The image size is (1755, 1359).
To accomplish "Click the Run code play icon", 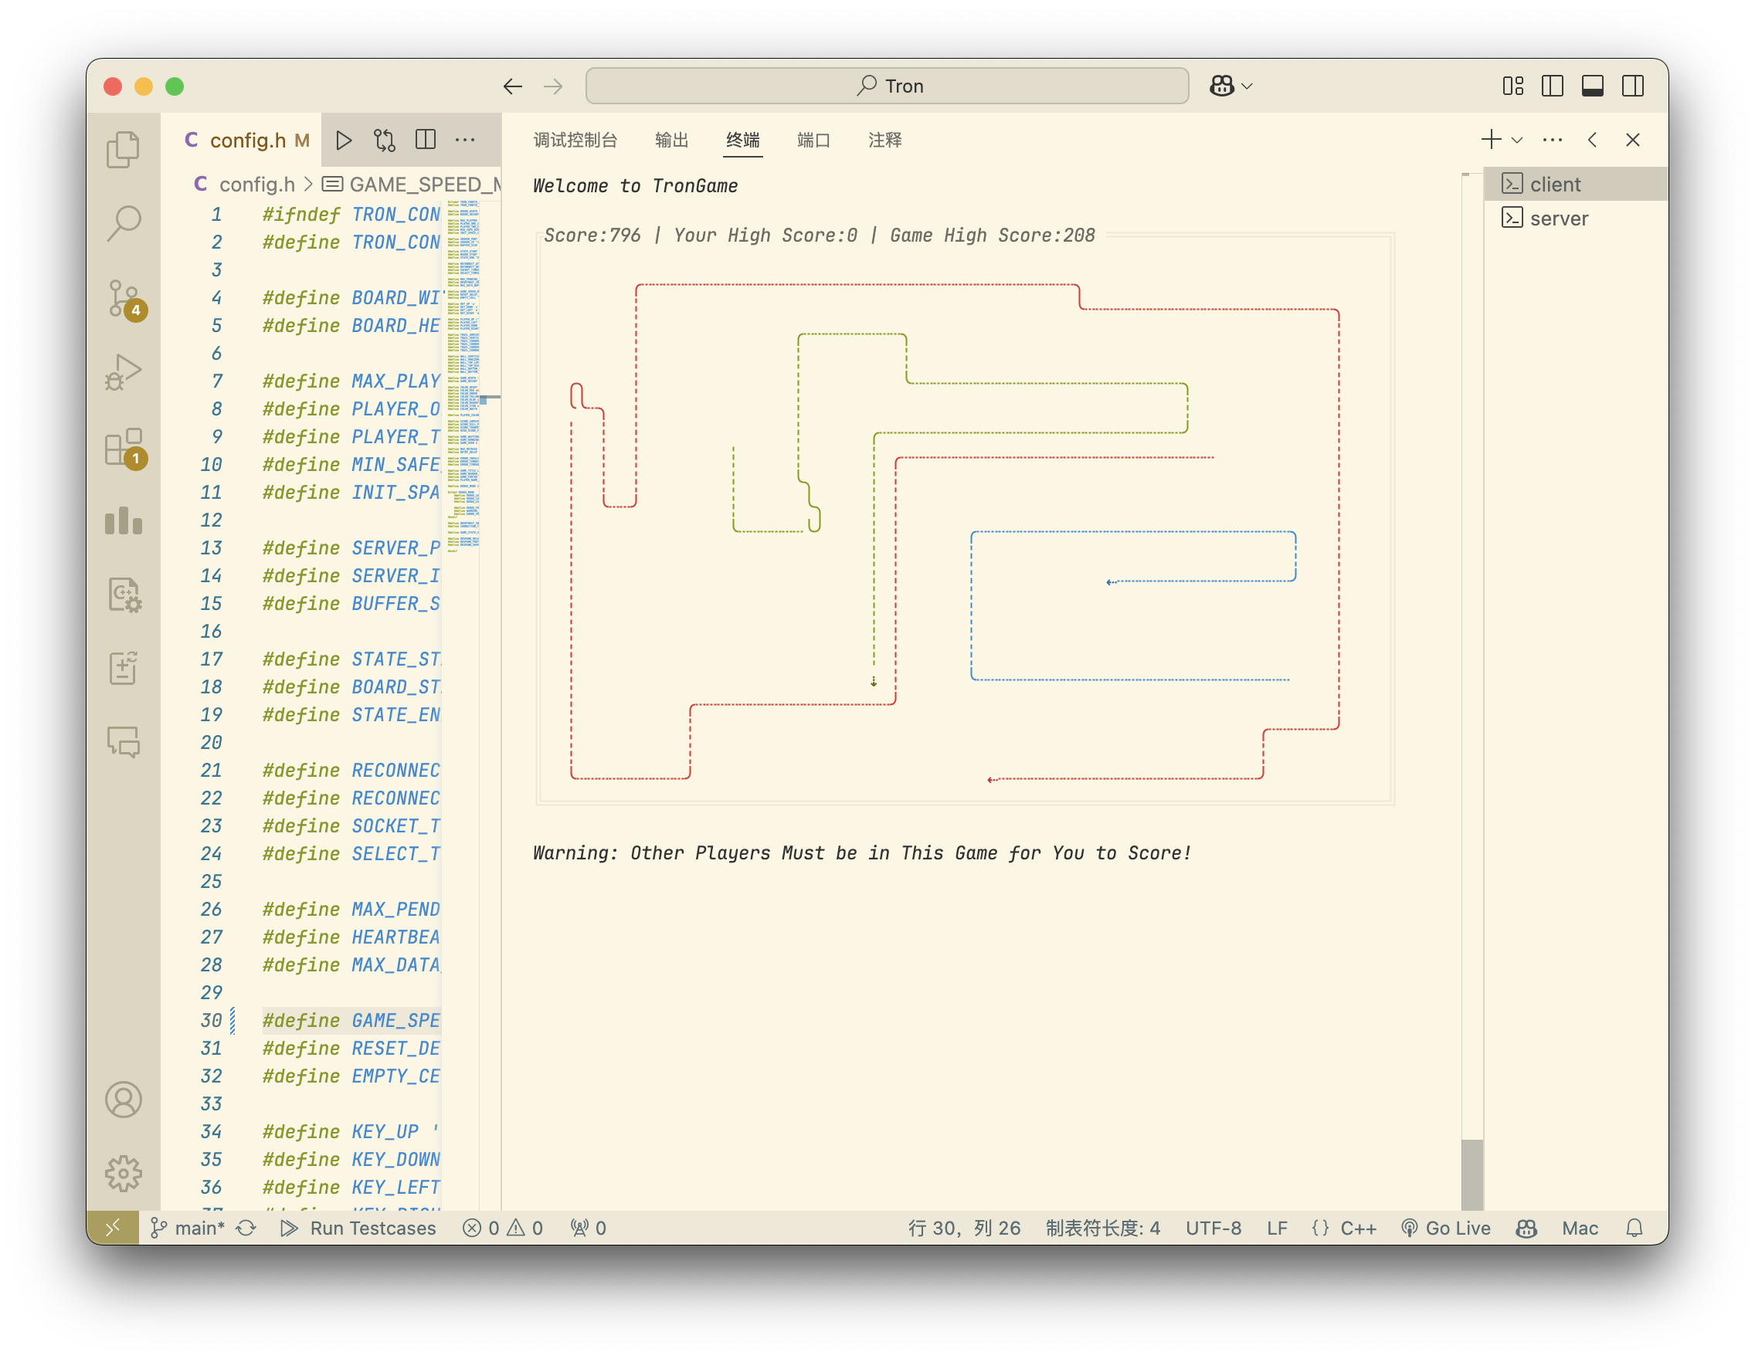I will (x=344, y=141).
